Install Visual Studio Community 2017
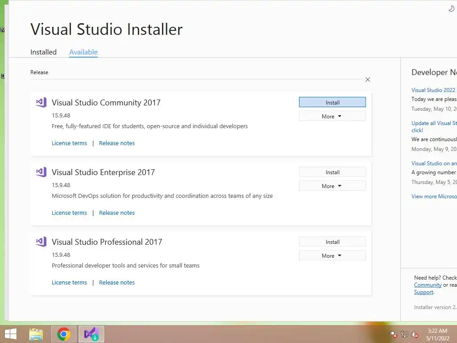 pos(332,102)
